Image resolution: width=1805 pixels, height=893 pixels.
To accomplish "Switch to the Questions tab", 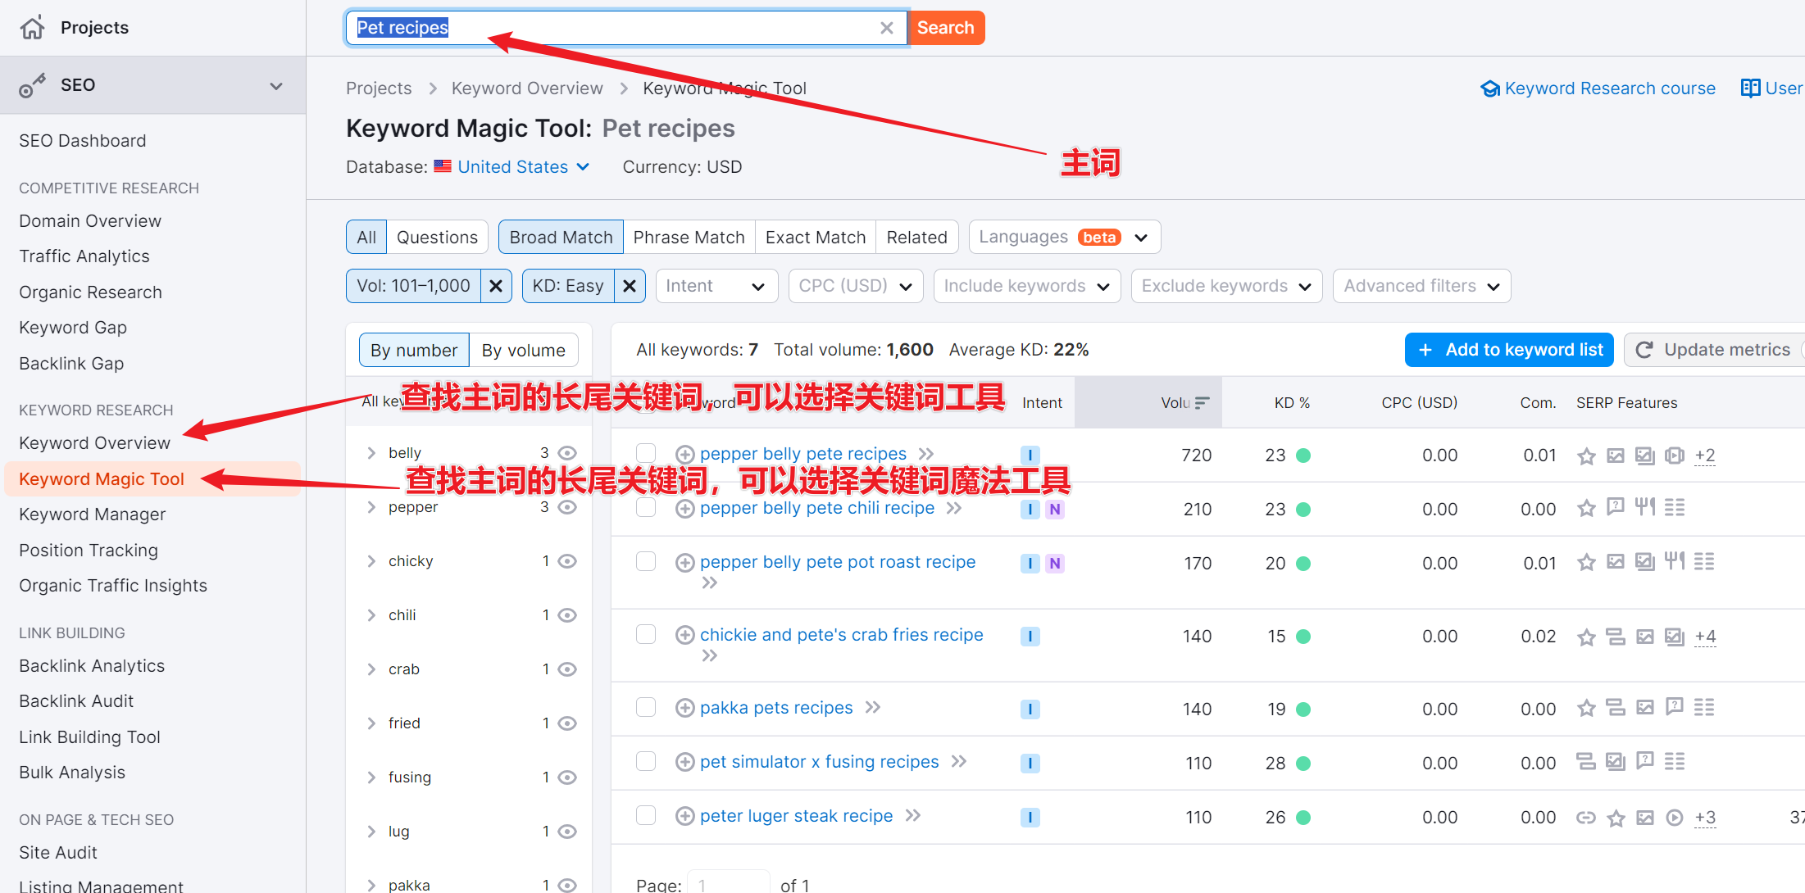I will [x=436, y=237].
